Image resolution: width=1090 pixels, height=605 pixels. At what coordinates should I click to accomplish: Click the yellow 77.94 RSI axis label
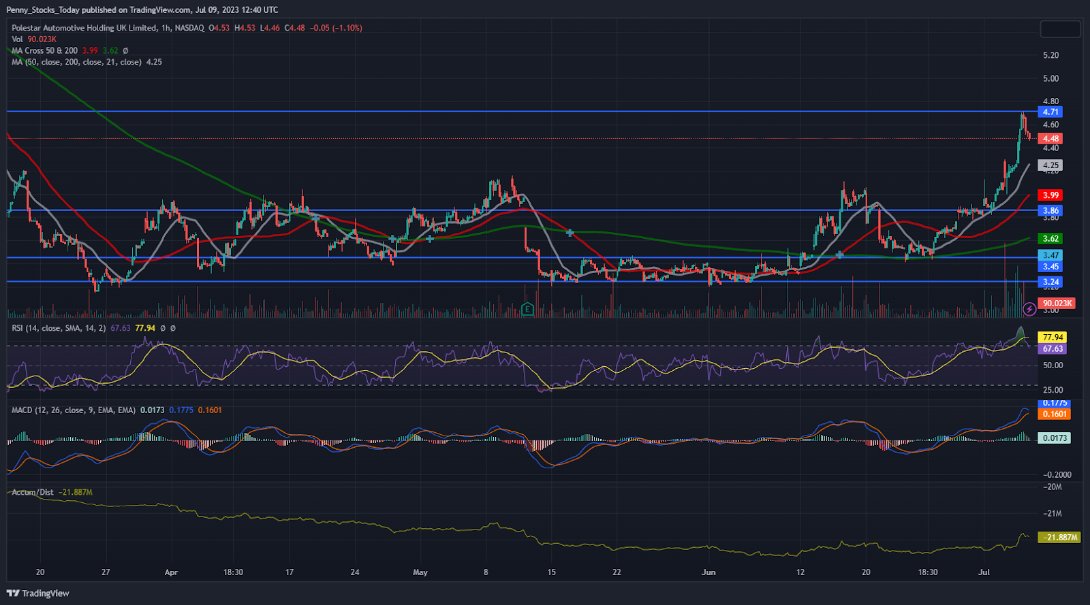(x=1053, y=338)
